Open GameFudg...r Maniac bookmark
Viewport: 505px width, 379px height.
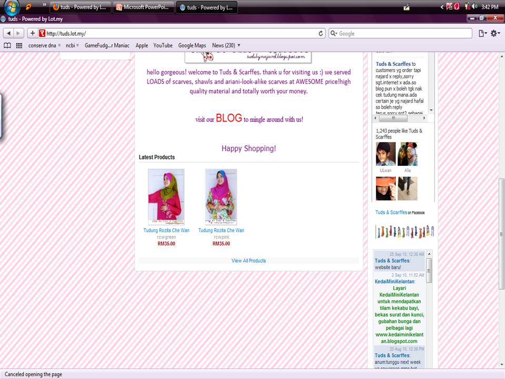click(107, 45)
